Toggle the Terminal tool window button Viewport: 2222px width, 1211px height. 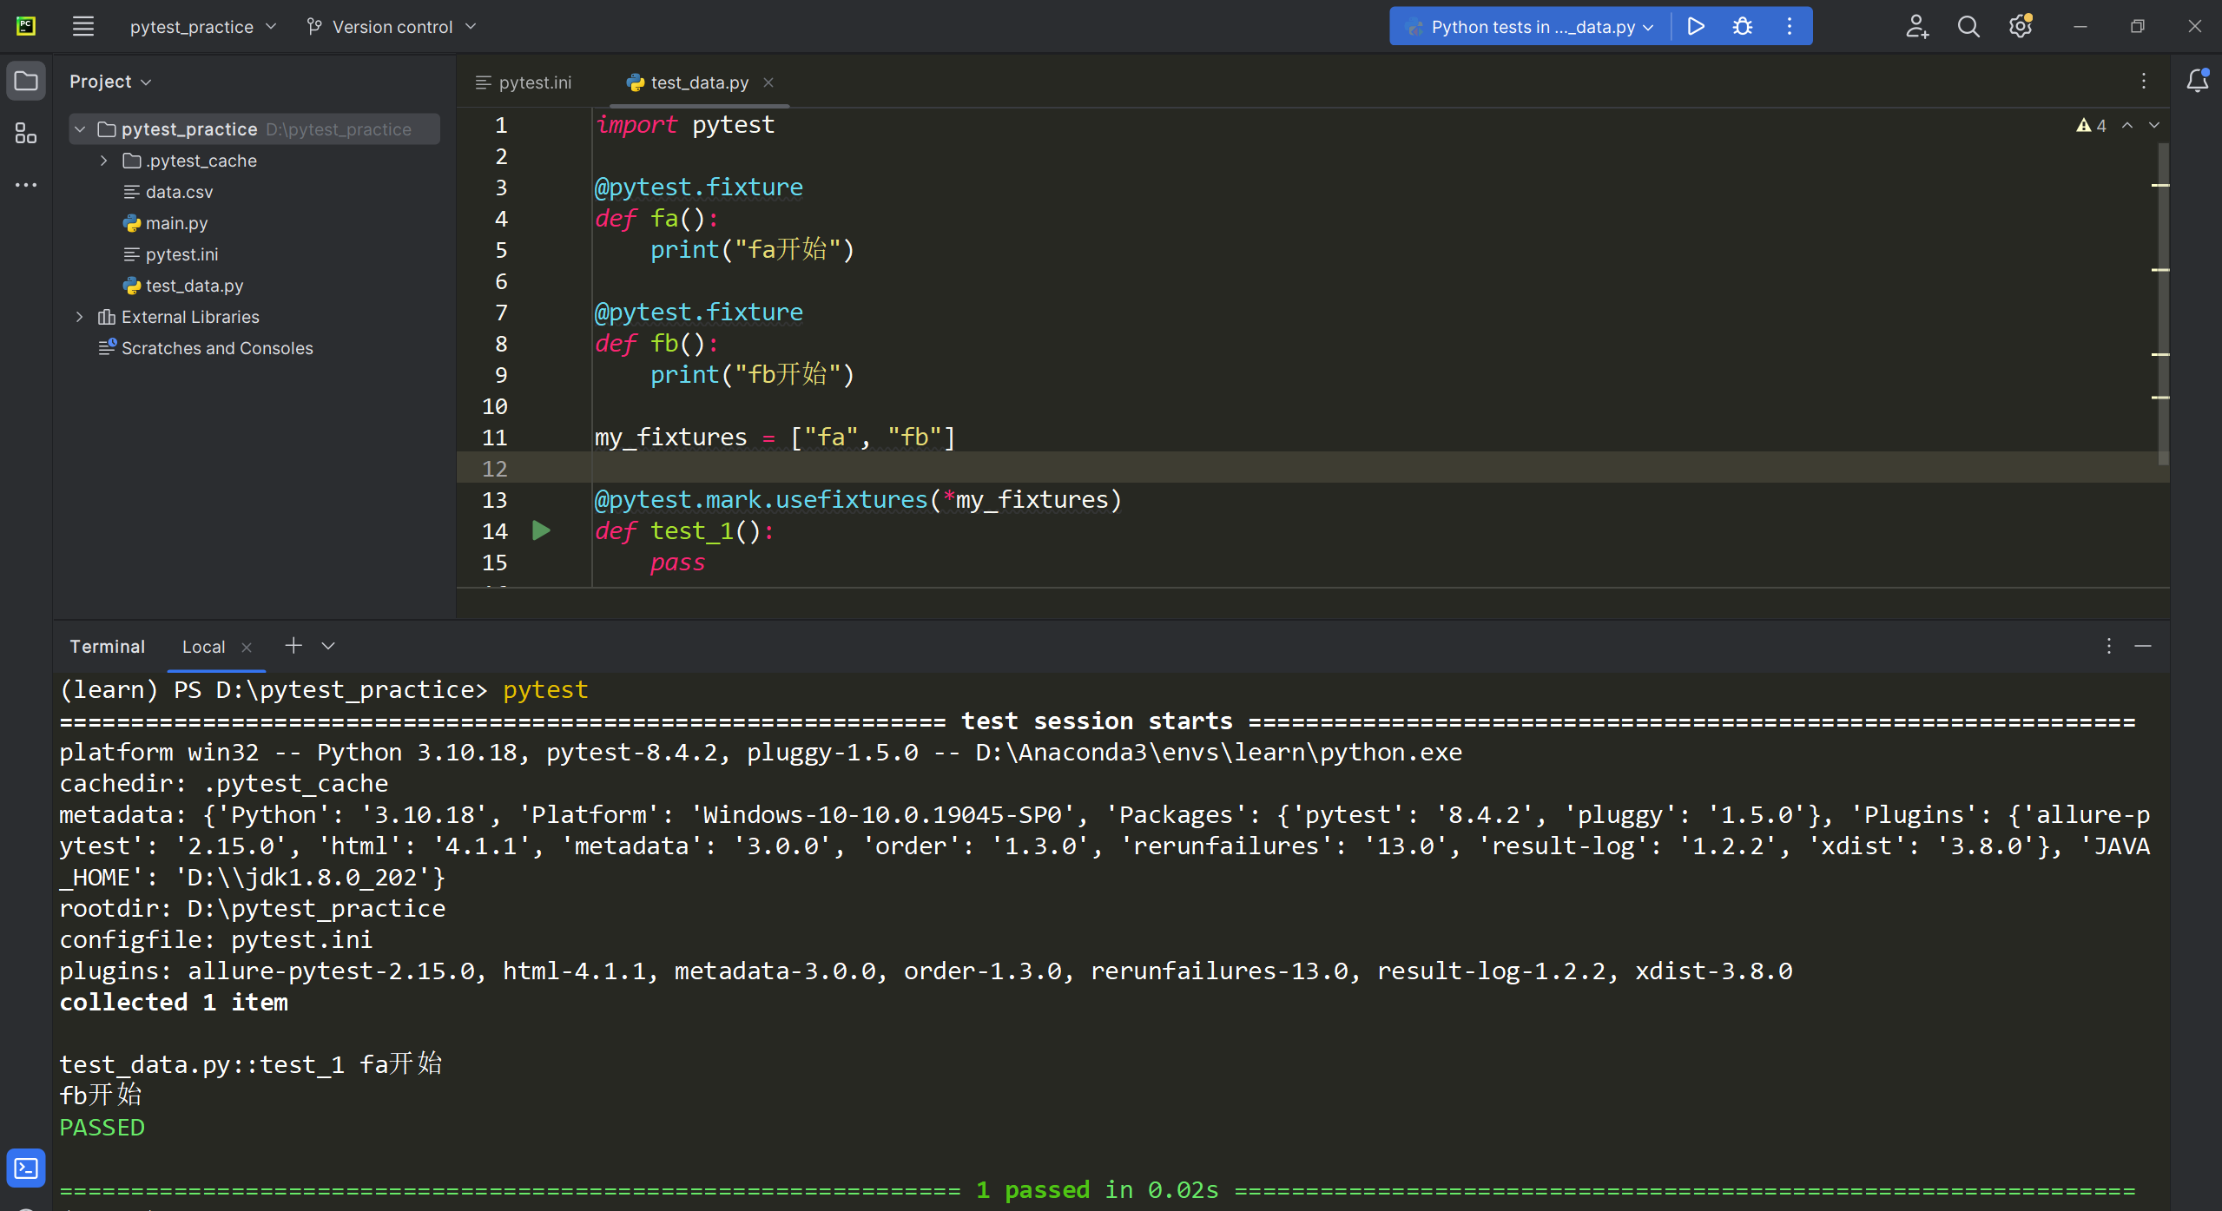click(x=26, y=1168)
